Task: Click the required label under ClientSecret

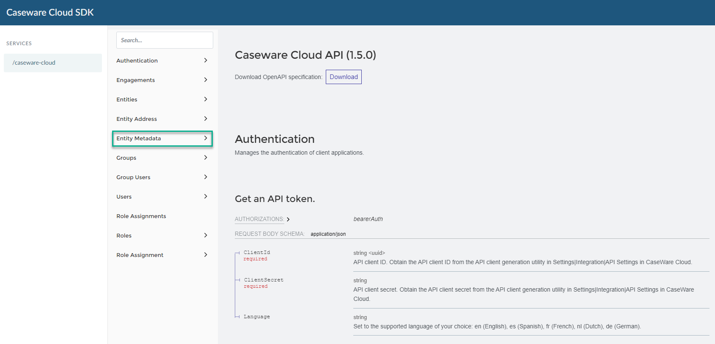Action: [x=256, y=287]
